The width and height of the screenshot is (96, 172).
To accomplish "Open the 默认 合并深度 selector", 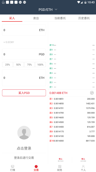I will point(83,160).
